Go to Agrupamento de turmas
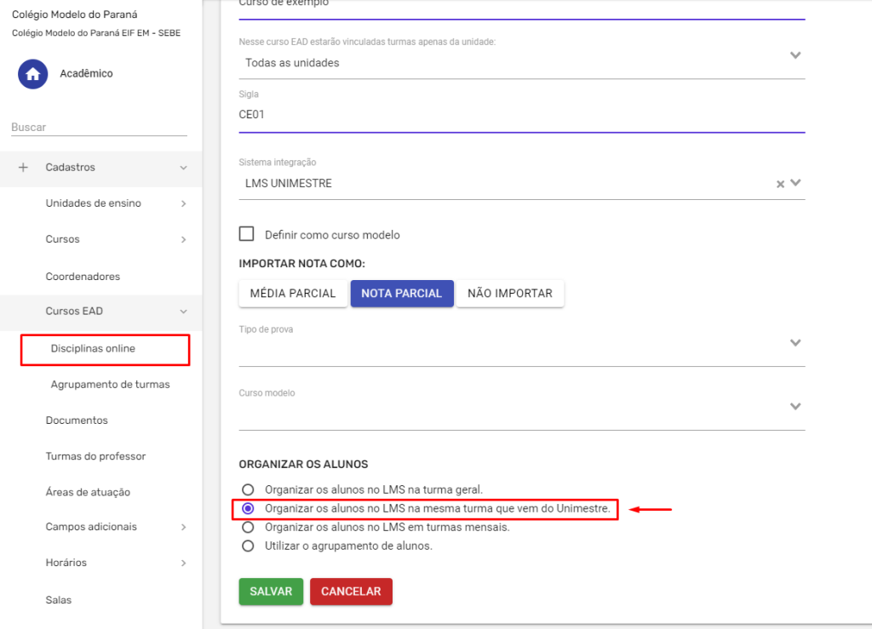 tap(110, 385)
